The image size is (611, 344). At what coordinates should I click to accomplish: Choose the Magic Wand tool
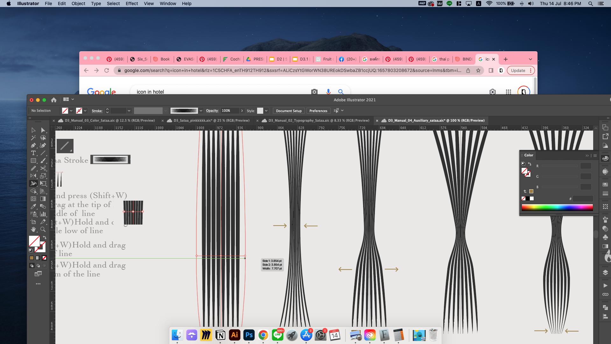33,138
